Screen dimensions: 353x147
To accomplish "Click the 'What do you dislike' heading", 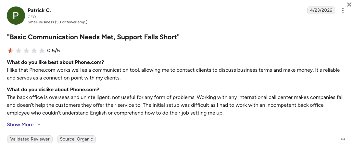I will click(x=53, y=89).
